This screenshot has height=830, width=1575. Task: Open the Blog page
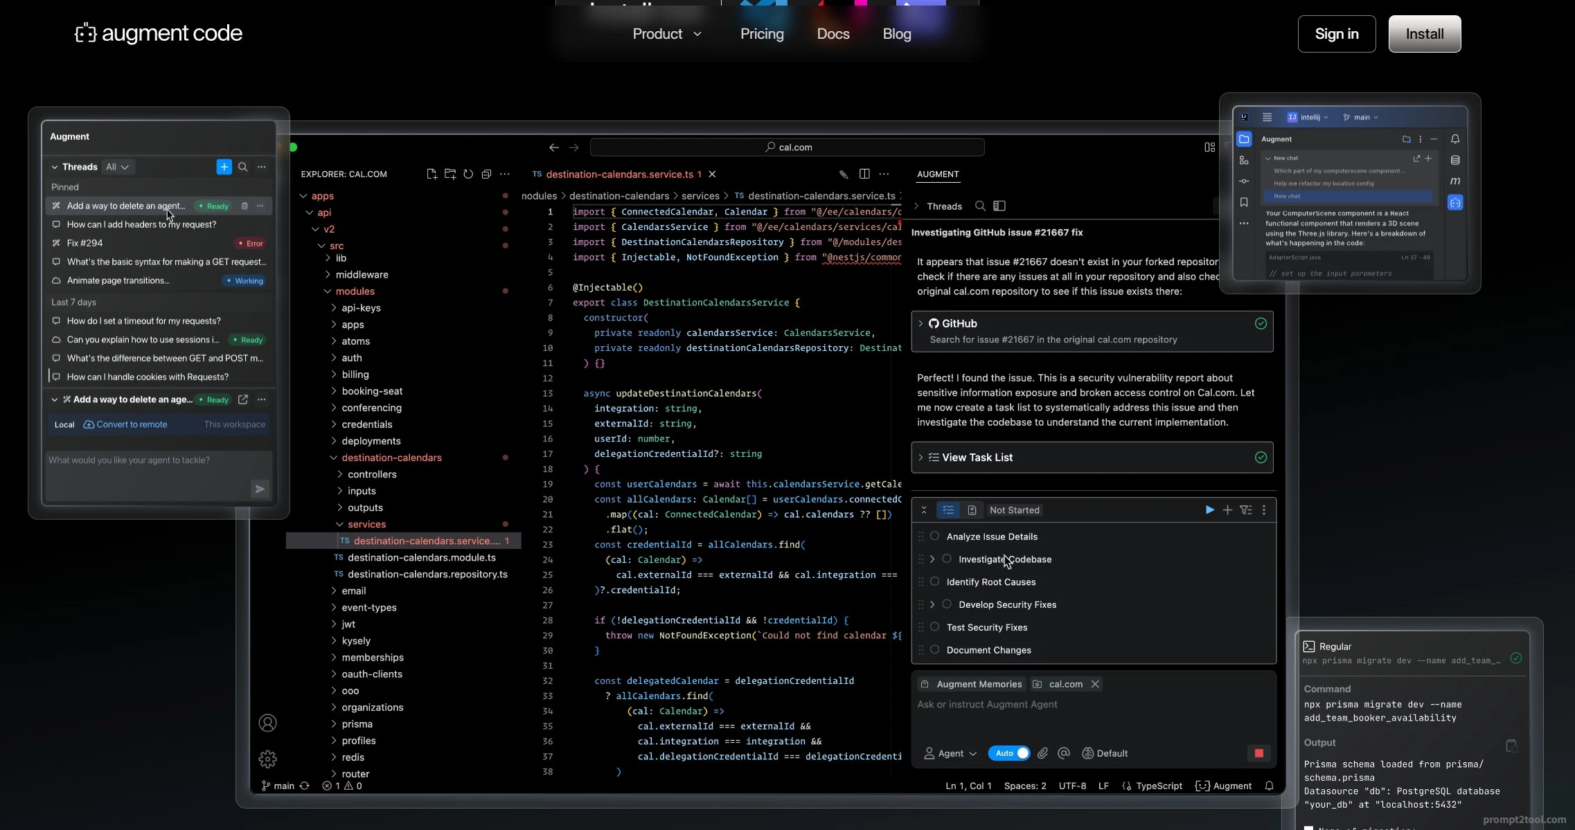(x=897, y=34)
